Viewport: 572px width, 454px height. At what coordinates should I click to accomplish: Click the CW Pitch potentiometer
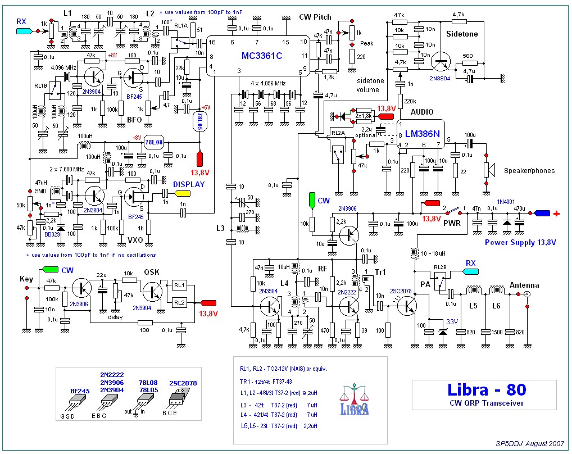(x=352, y=32)
